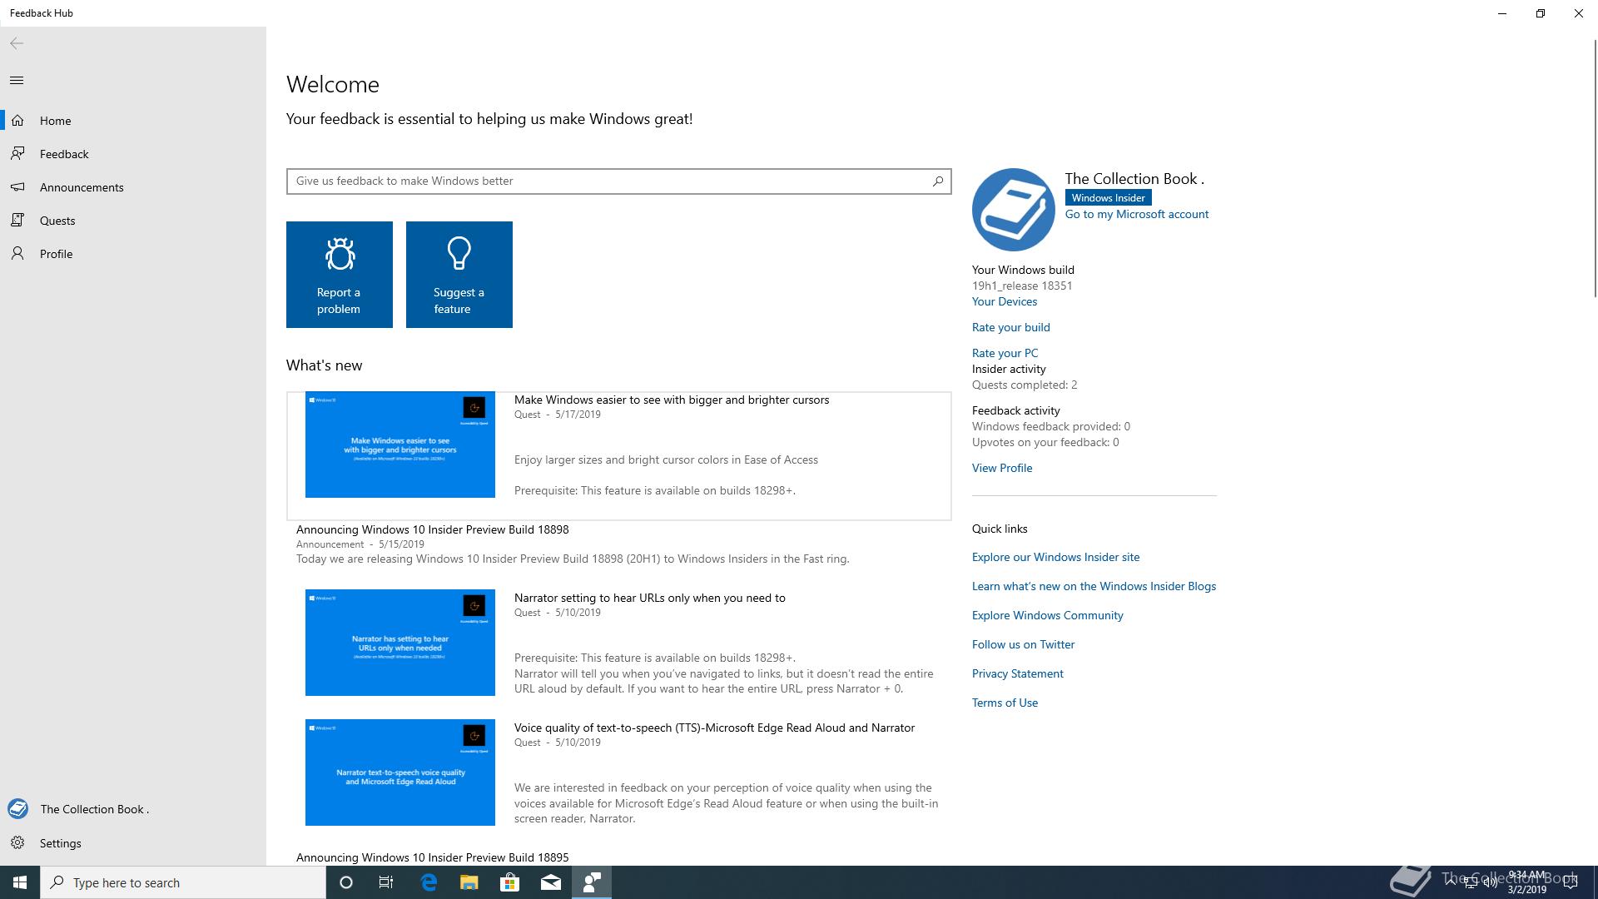Open Task View from taskbar

point(386,882)
